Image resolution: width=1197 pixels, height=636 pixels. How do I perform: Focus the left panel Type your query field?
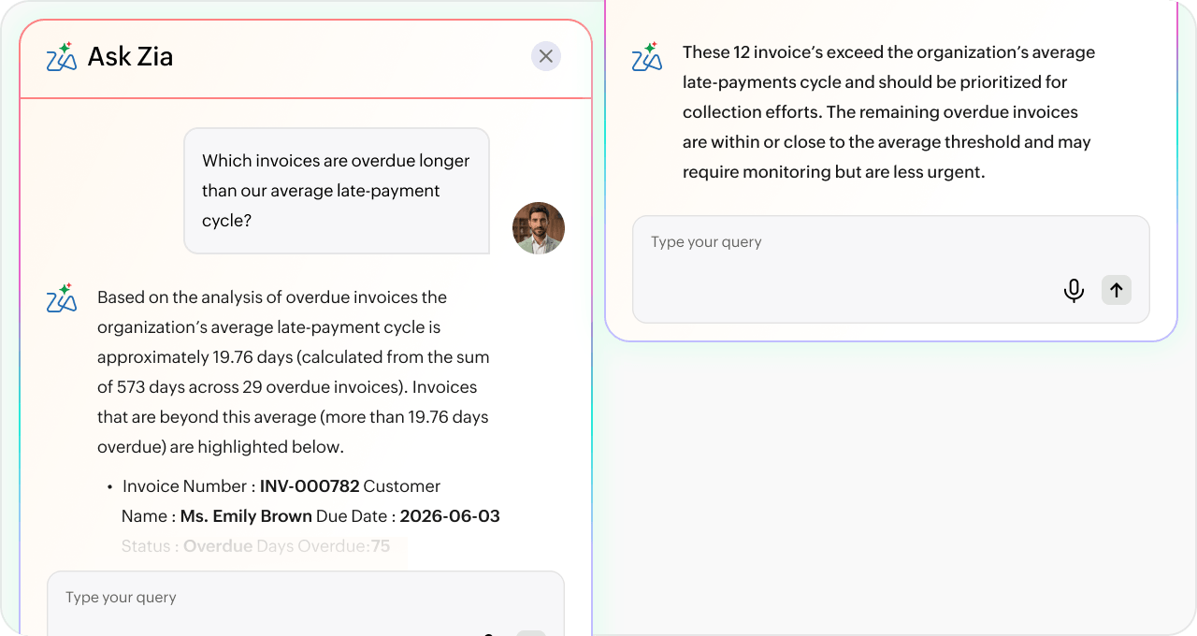tap(306, 603)
